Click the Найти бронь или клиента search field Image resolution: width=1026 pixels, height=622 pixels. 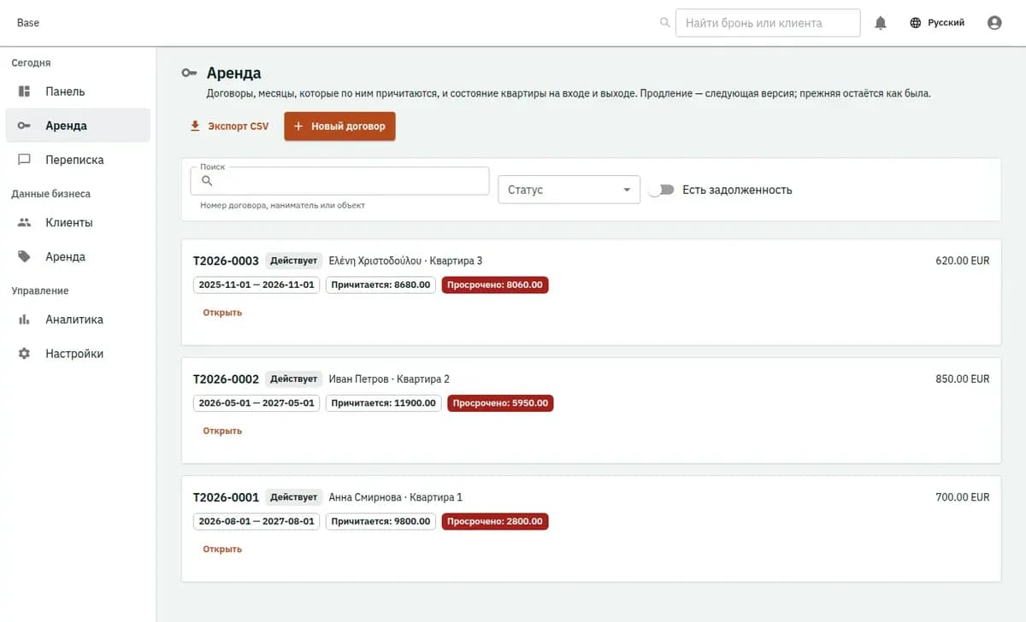point(768,23)
